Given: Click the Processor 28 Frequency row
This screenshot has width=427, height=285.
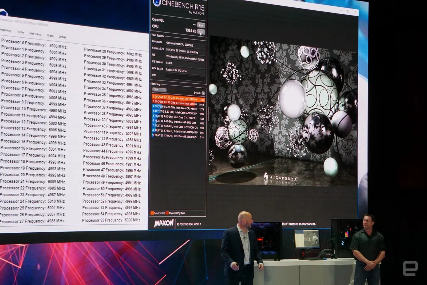Looking at the screenshot, I should pos(113,52).
